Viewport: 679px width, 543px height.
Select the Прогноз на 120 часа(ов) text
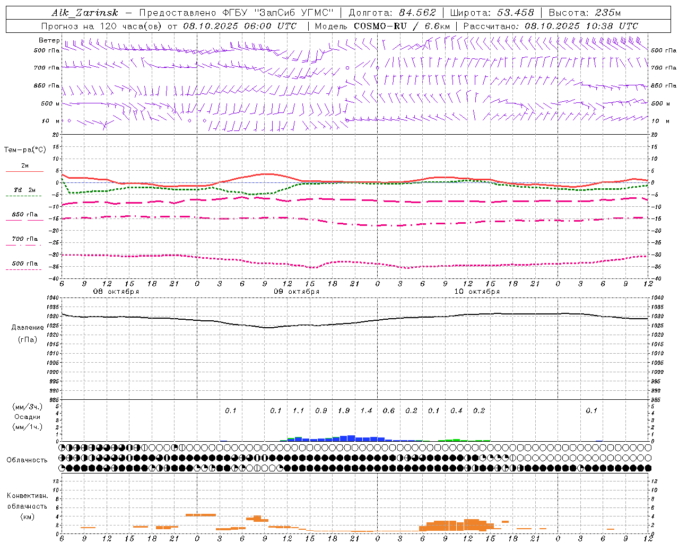pyautogui.click(x=102, y=26)
